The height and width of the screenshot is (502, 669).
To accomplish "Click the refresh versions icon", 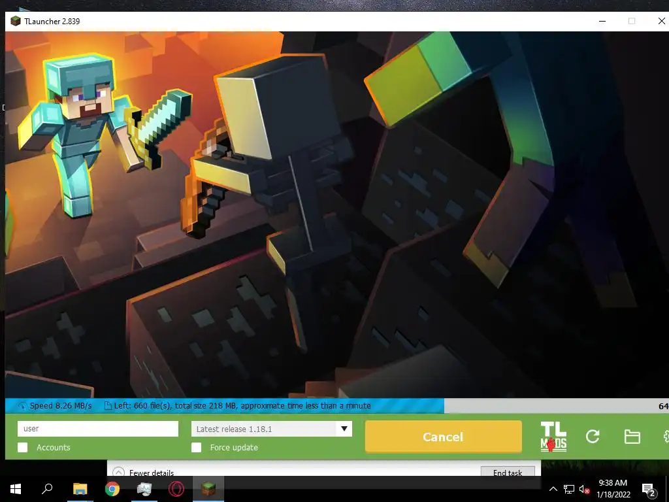I will (x=593, y=436).
